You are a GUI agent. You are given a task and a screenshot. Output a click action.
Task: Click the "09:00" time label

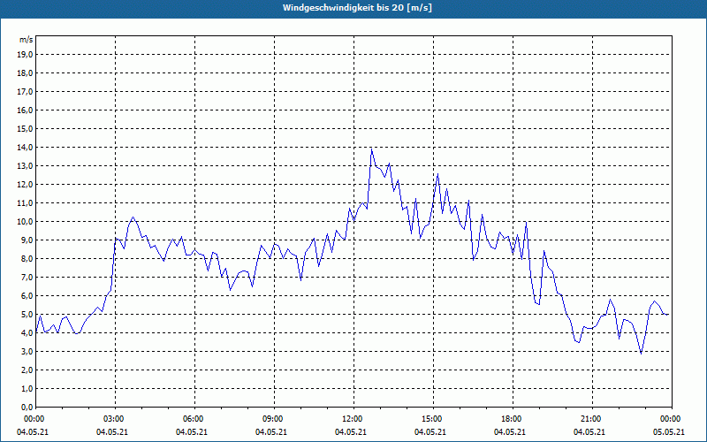[274, 419]
